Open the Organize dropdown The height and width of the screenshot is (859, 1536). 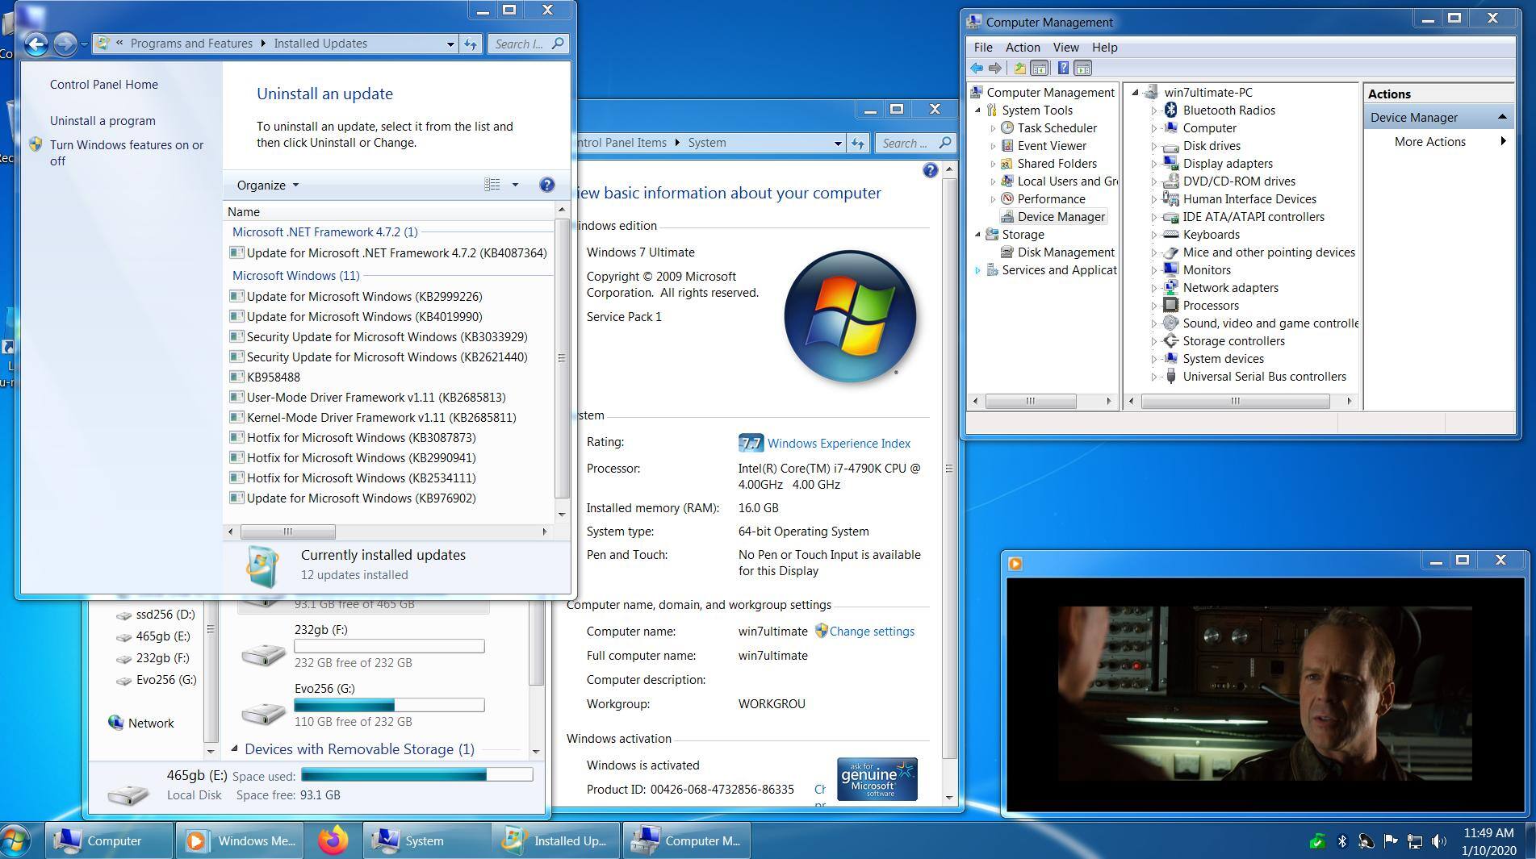point(267,185)
